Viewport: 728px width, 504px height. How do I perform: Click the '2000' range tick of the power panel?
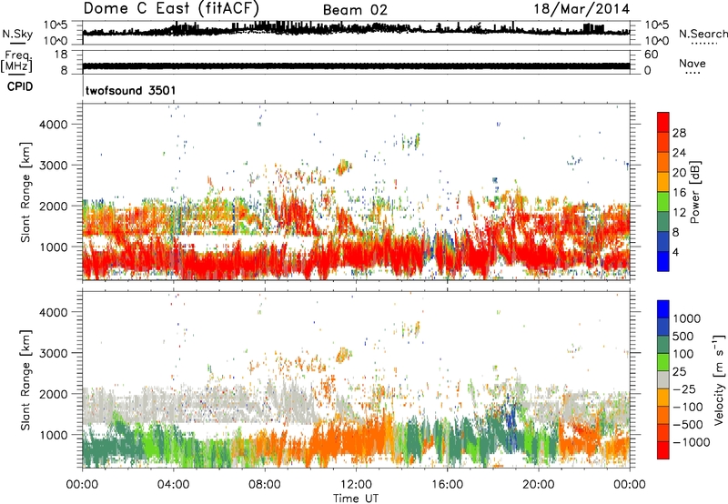54,206
